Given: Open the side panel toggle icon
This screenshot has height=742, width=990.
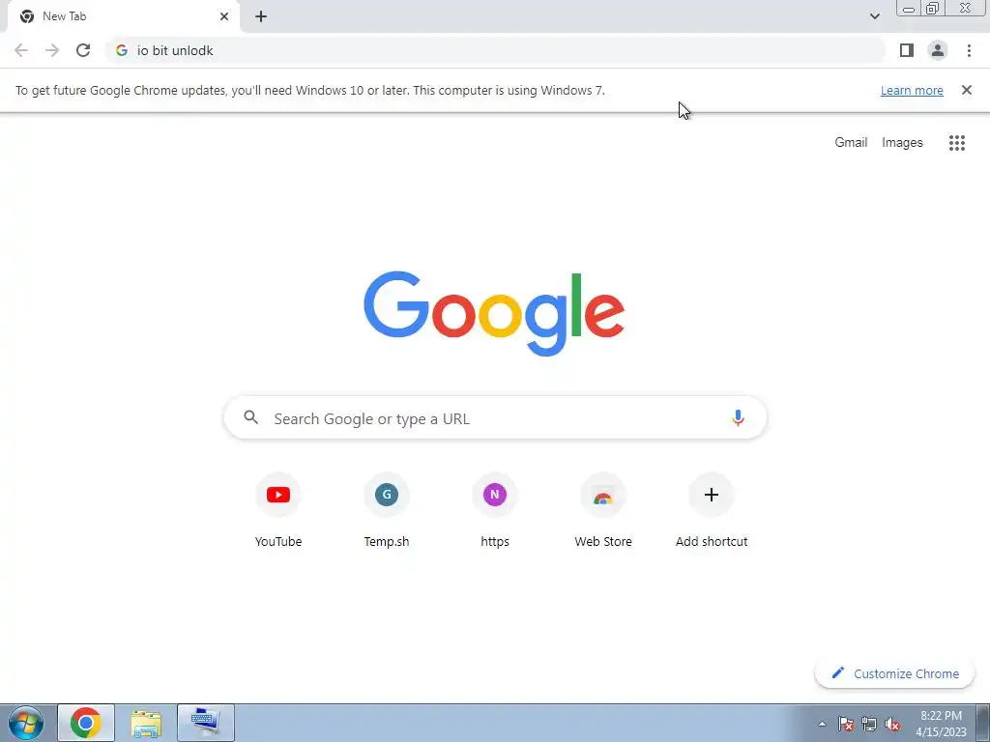Looking at the screenshot, I should [907, 50].
